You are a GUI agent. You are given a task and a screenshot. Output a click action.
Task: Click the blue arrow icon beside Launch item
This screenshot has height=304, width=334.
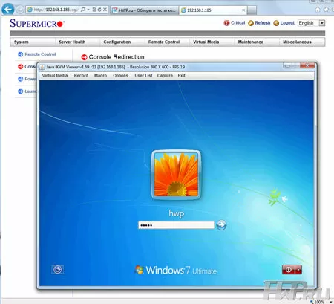[x=20, y=91]
